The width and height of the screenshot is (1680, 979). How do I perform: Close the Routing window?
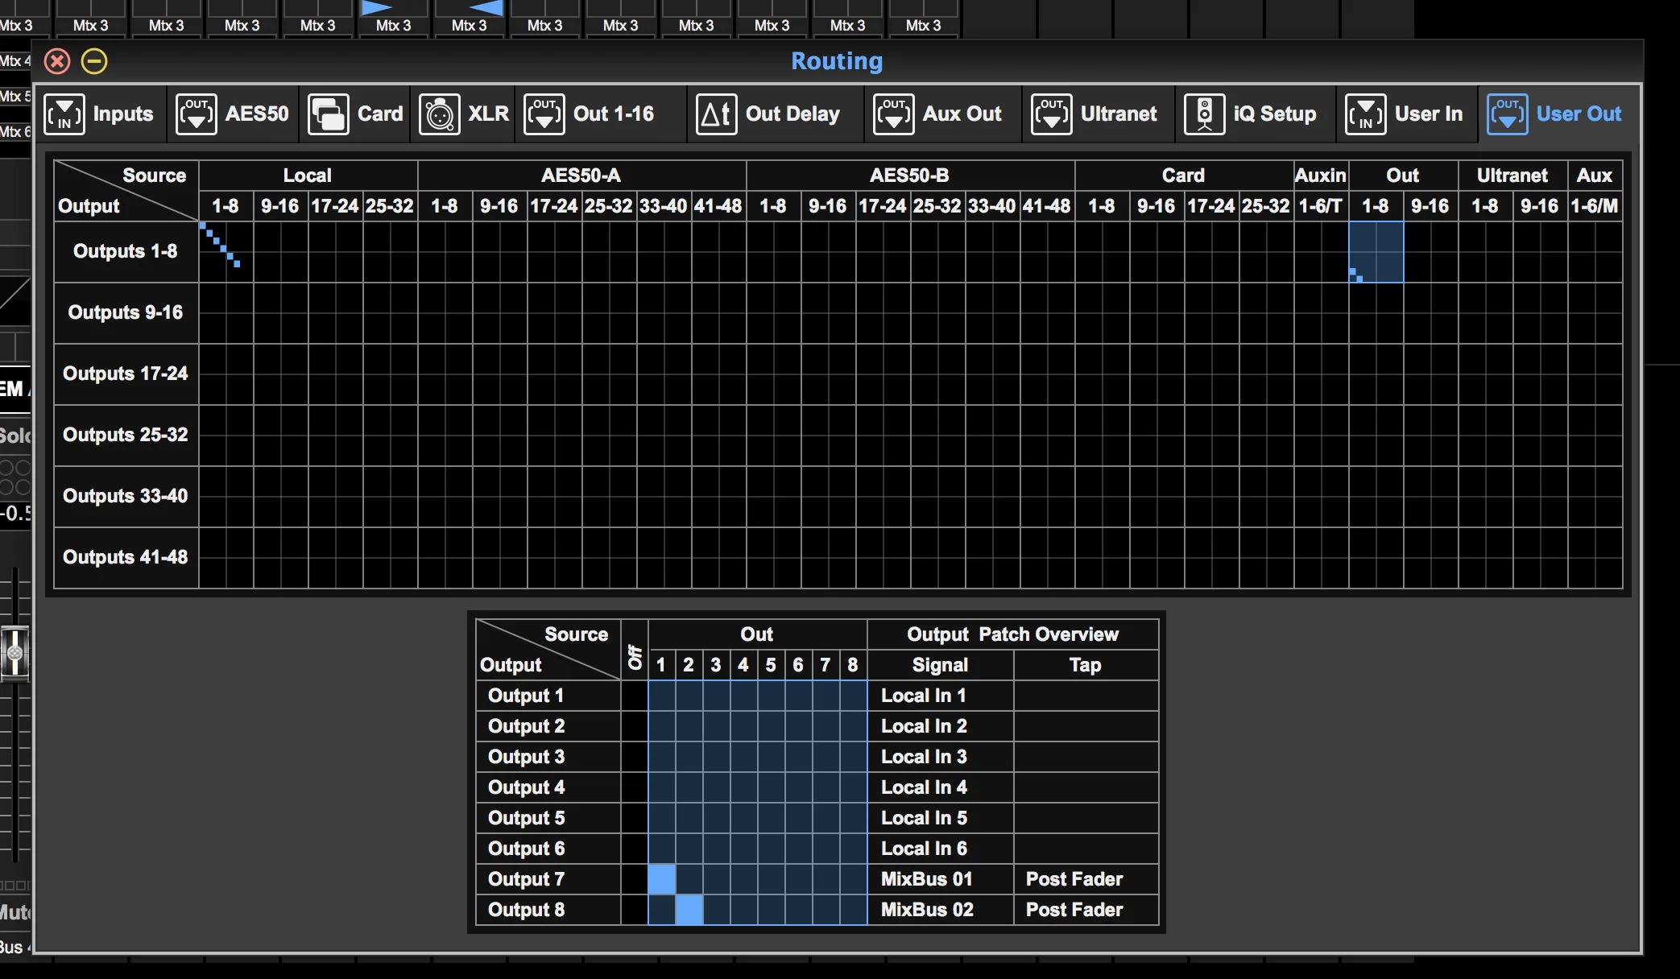click(x=57, y=61)
